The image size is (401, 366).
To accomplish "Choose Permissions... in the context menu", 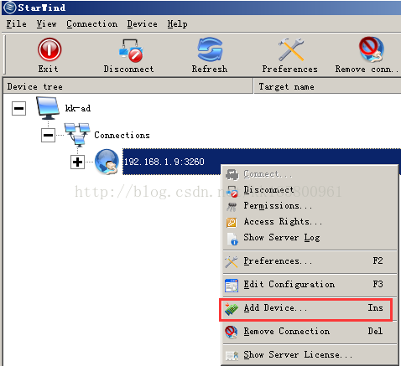I will click(x=310, y=206).
